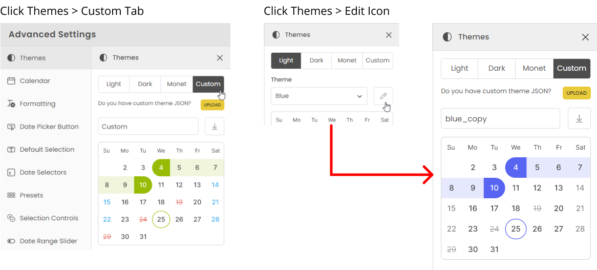The image size is (597, 270).
Task: Select circled date 25 in the blue calendar
Action: [516, 229]
